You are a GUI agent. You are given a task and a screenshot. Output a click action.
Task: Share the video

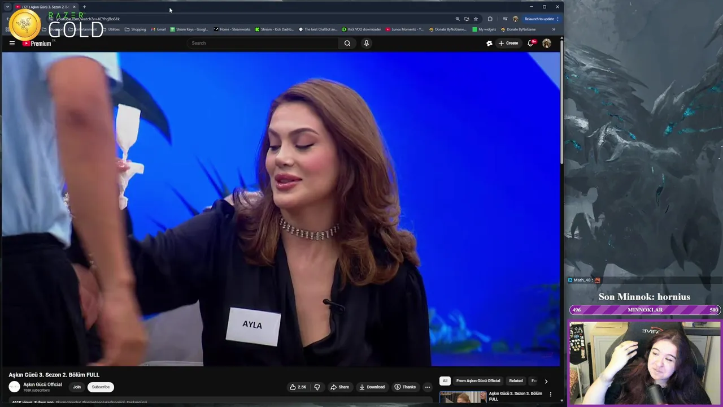pos(339,387)
